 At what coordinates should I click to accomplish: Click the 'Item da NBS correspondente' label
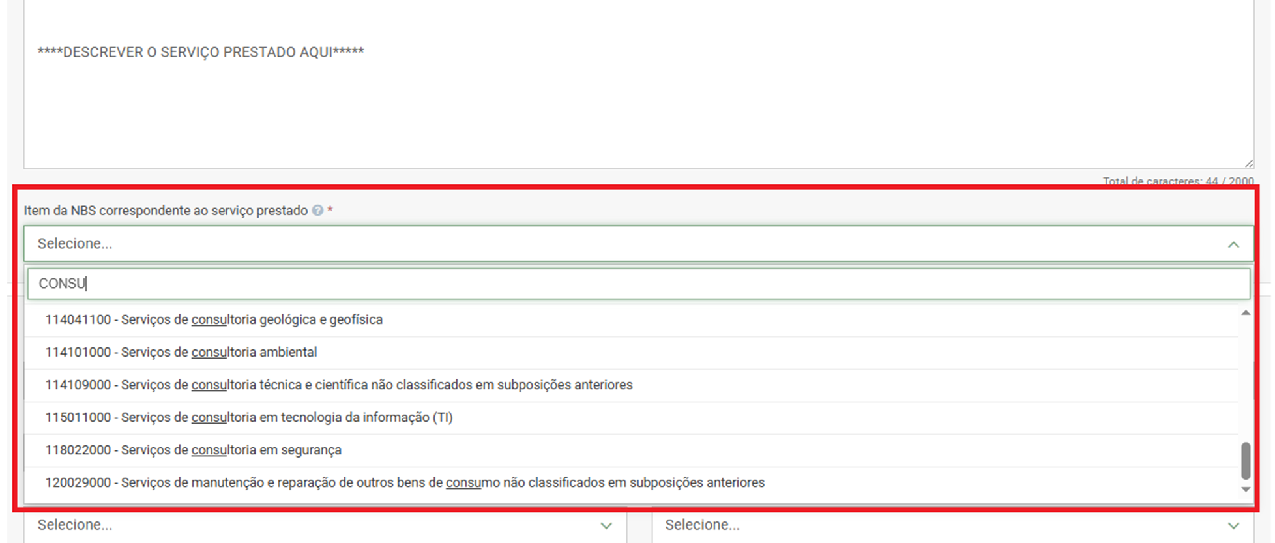click(x=166, y=211)
